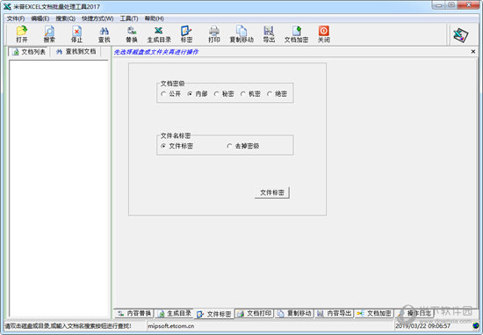This screenshot has height=335, width=483.
Task: Switch to the 生成目录 bottom tab
Action: [175, 313]
